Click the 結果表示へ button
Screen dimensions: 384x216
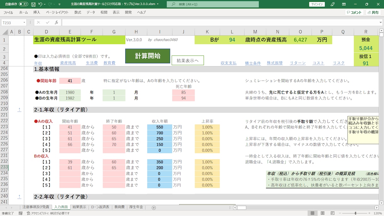pos(188,60)
